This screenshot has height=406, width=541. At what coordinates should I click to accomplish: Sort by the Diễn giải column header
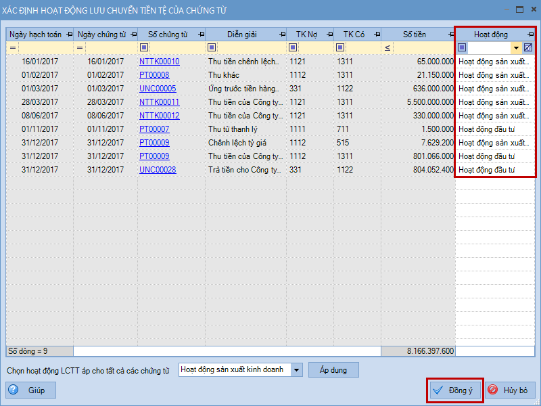pos(243,35)
